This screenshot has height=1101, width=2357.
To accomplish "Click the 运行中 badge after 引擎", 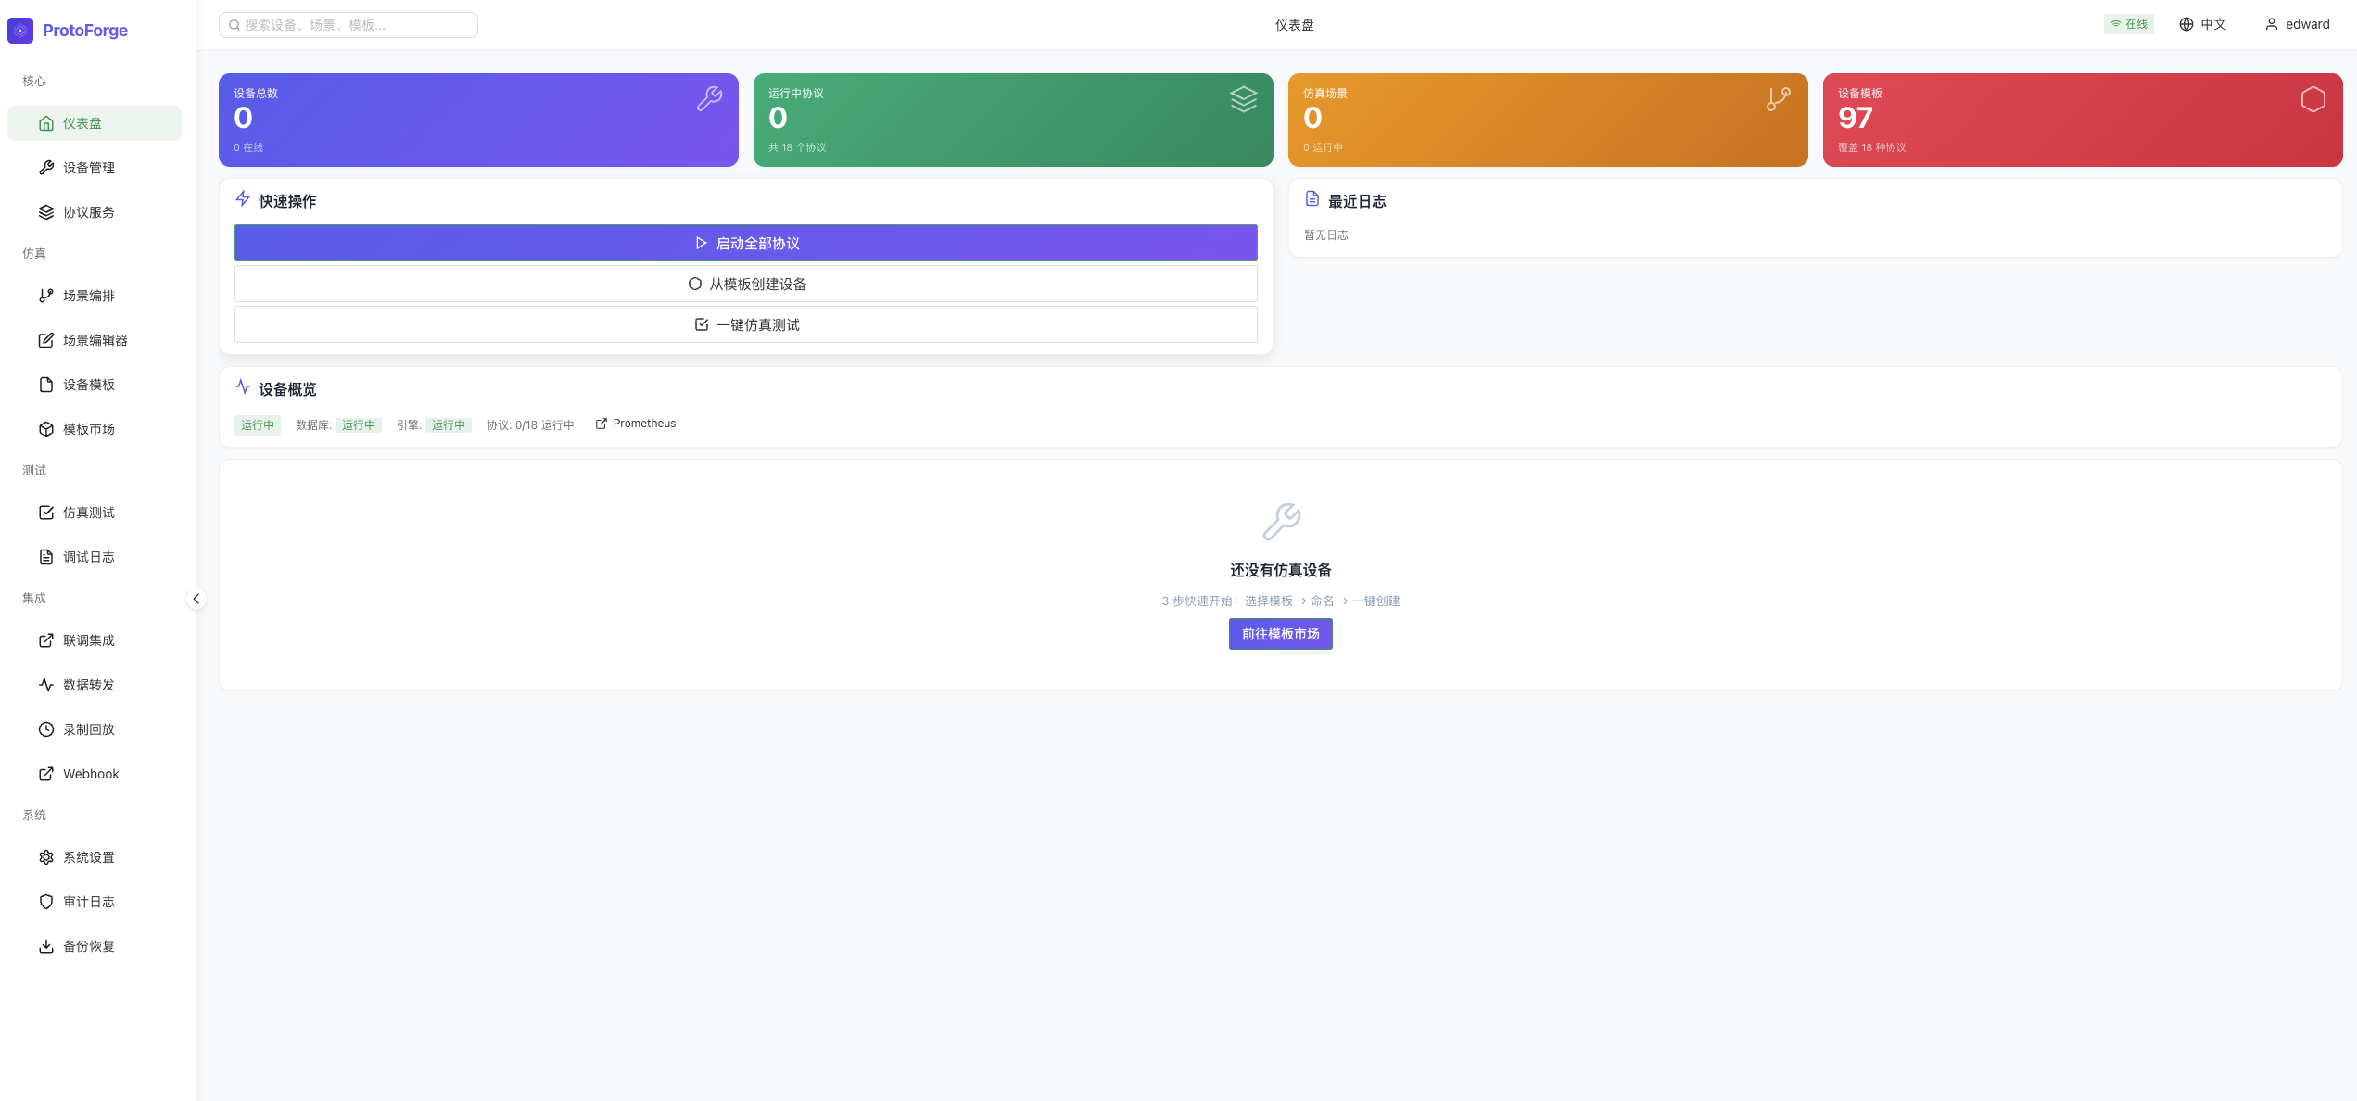I will point(449,425).
